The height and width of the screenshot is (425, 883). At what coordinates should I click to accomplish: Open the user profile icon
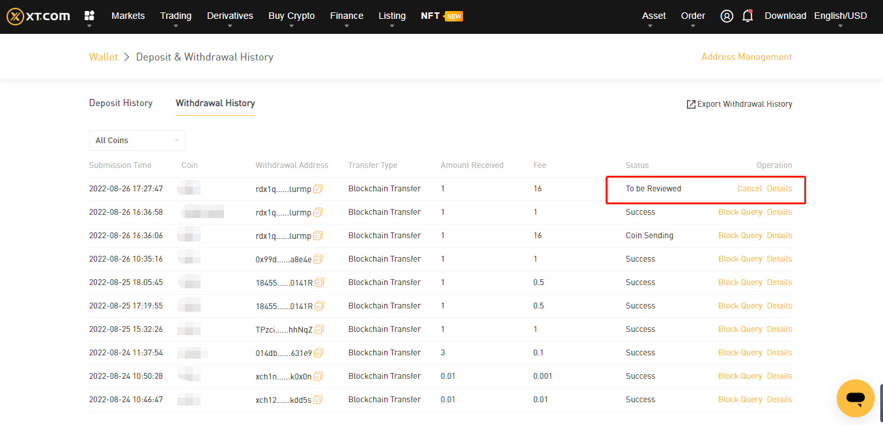pyautogui.click(x=727, y=16)
